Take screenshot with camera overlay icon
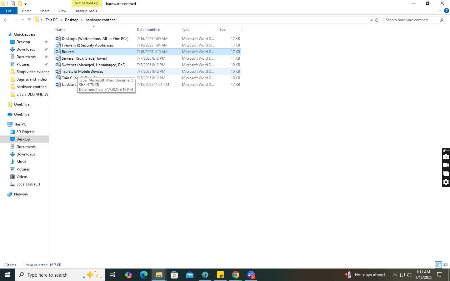 [x=446, y=157]
